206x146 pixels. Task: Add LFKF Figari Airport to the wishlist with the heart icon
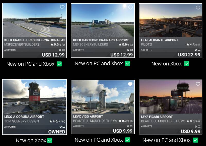[x=198, y=84]
